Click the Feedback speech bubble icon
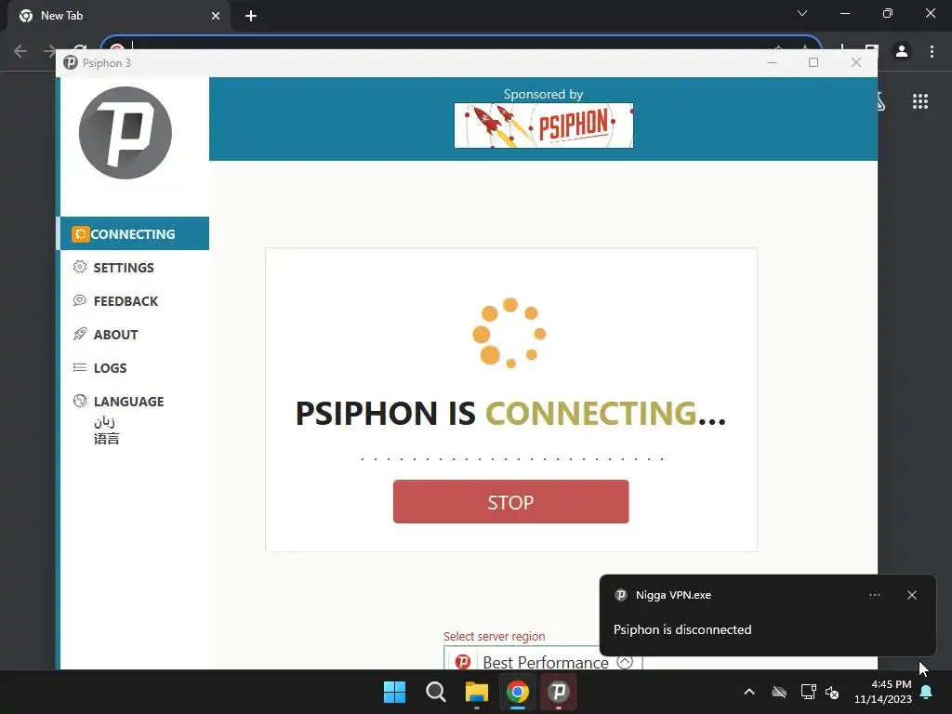Image resolution: width=952 pixels, height=714 pixels. point(80,300)
